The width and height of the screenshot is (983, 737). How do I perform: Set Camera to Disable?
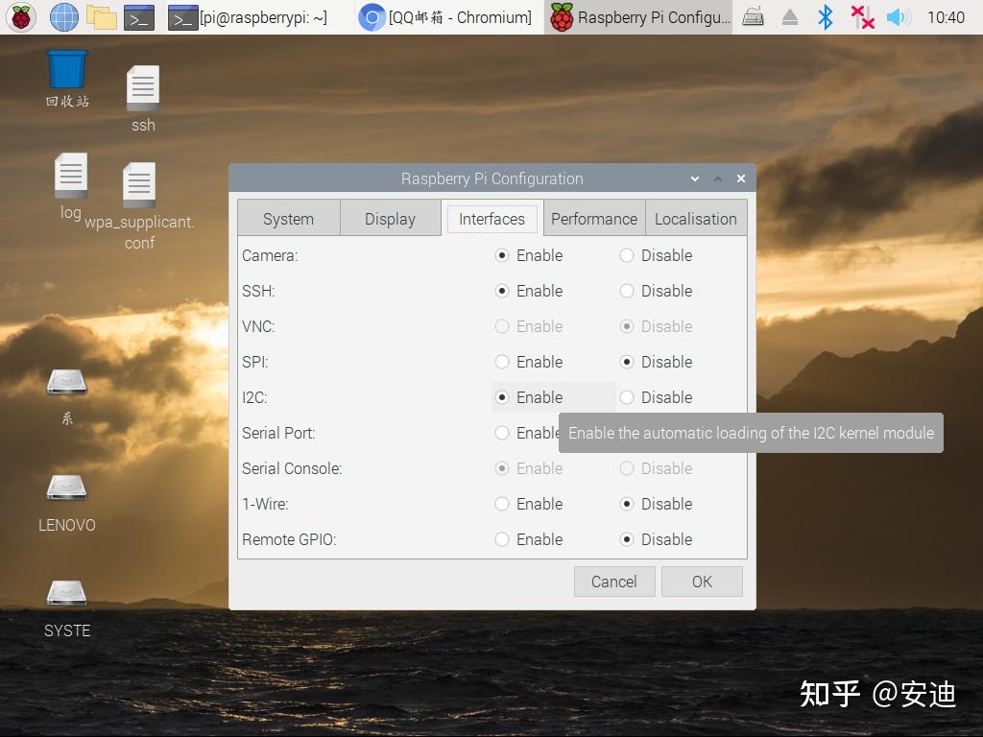(656, 255)
